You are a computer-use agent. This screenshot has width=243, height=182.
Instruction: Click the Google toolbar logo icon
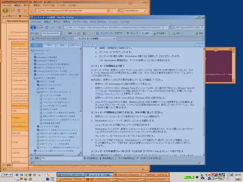click(x=34, y=33)
